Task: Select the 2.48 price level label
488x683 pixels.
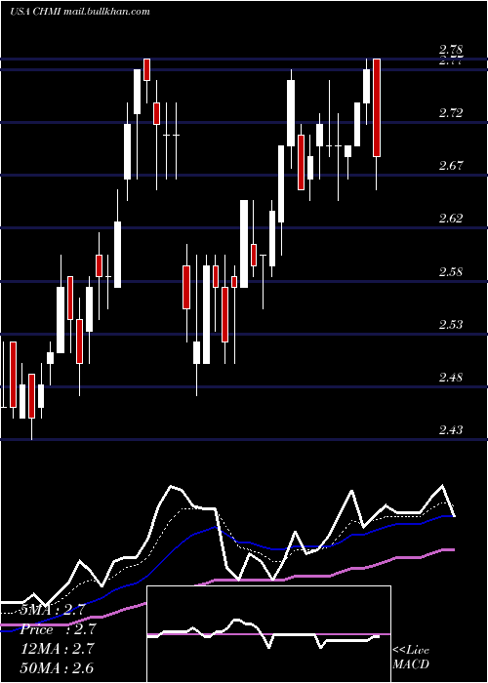Action: click(451, 378)
